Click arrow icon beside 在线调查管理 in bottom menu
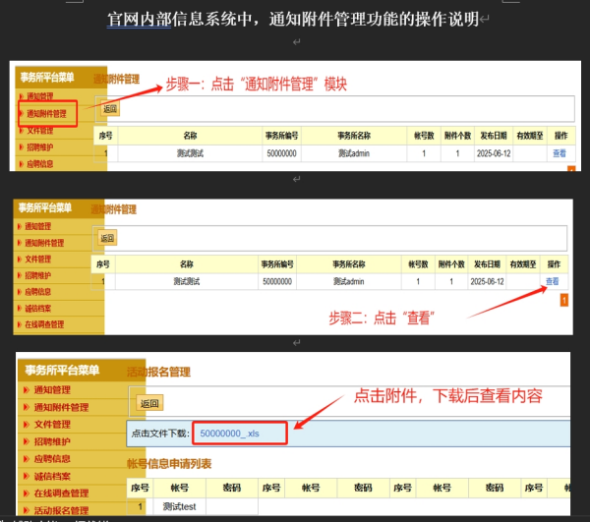 [x=25, y=493]
